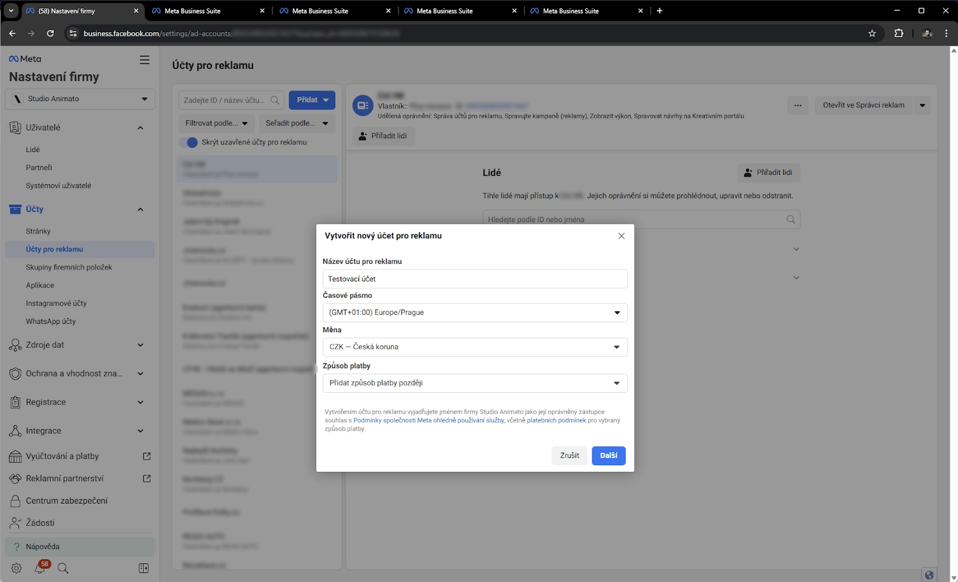
Task: Open Chrome three-dot menu
Action: tap(946, 34)
